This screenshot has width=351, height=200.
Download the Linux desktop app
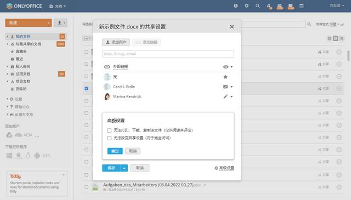click(28, 156)
